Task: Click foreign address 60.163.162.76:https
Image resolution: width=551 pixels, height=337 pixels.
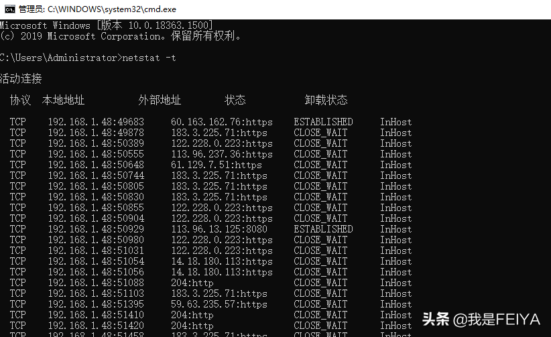Action: [222, 122]
